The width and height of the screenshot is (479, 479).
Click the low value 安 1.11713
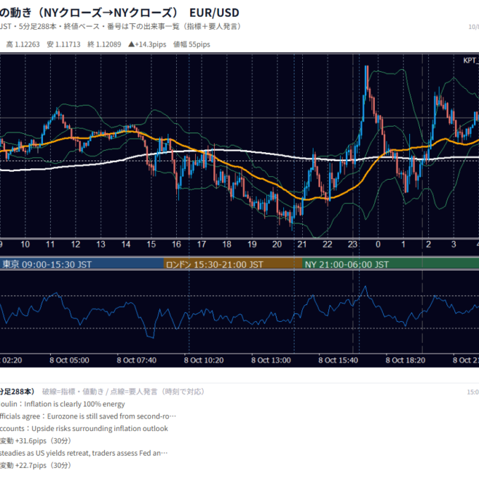(x=63, y=44)
